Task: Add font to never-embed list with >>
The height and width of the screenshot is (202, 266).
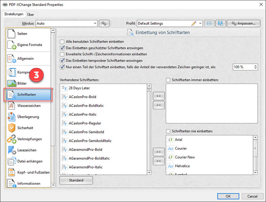Action: 159,152
